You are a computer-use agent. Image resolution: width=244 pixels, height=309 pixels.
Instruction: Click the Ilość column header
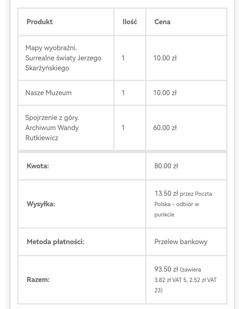(x=130, y=22)
